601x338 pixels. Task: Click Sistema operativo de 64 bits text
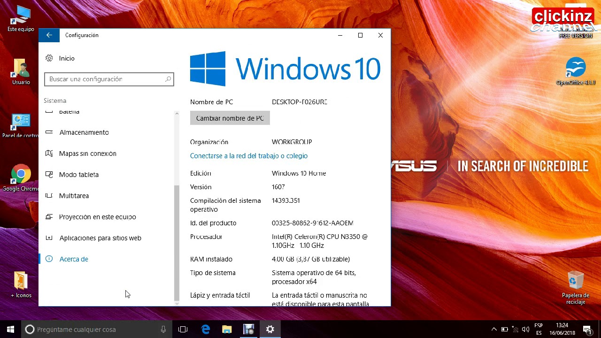[x=314, y=277]
